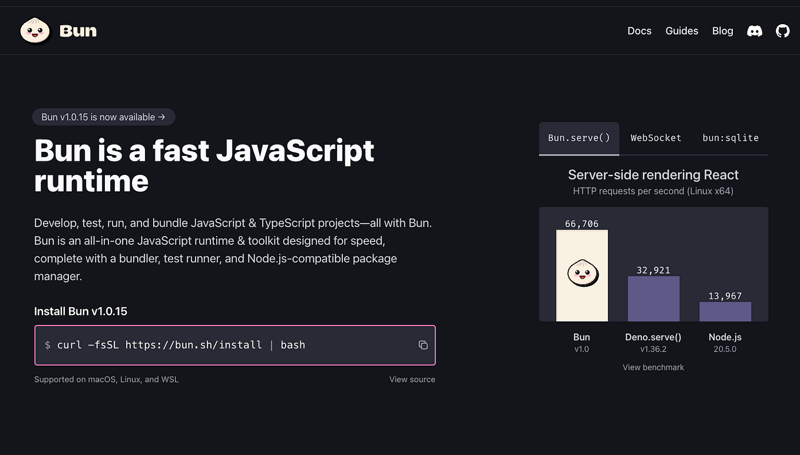Click the Bun logo inside the benchmark bar

[581, 275]
